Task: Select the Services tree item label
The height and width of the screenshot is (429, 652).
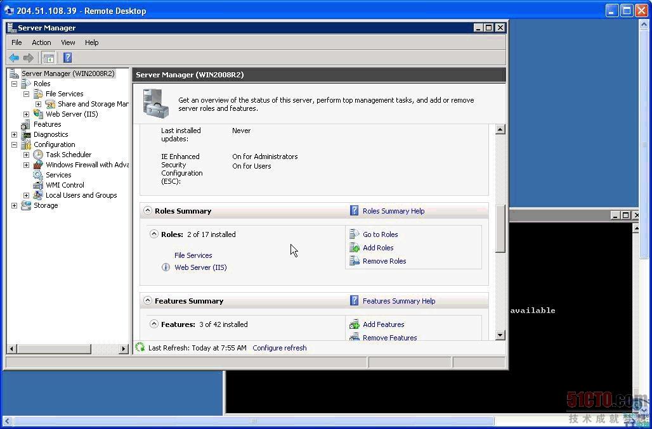Action: 58,175
